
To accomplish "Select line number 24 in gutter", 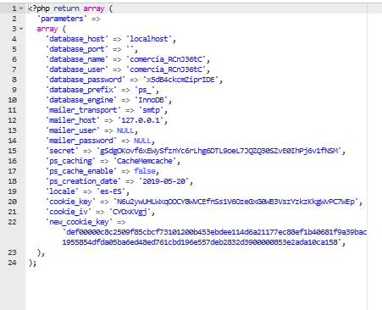I will 13,263.
